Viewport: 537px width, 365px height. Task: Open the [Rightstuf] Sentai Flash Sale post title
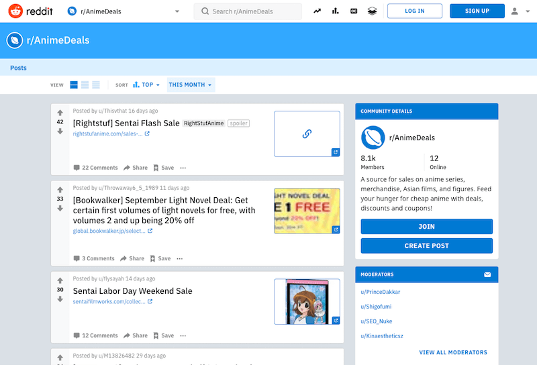click(x=126, y=123)
